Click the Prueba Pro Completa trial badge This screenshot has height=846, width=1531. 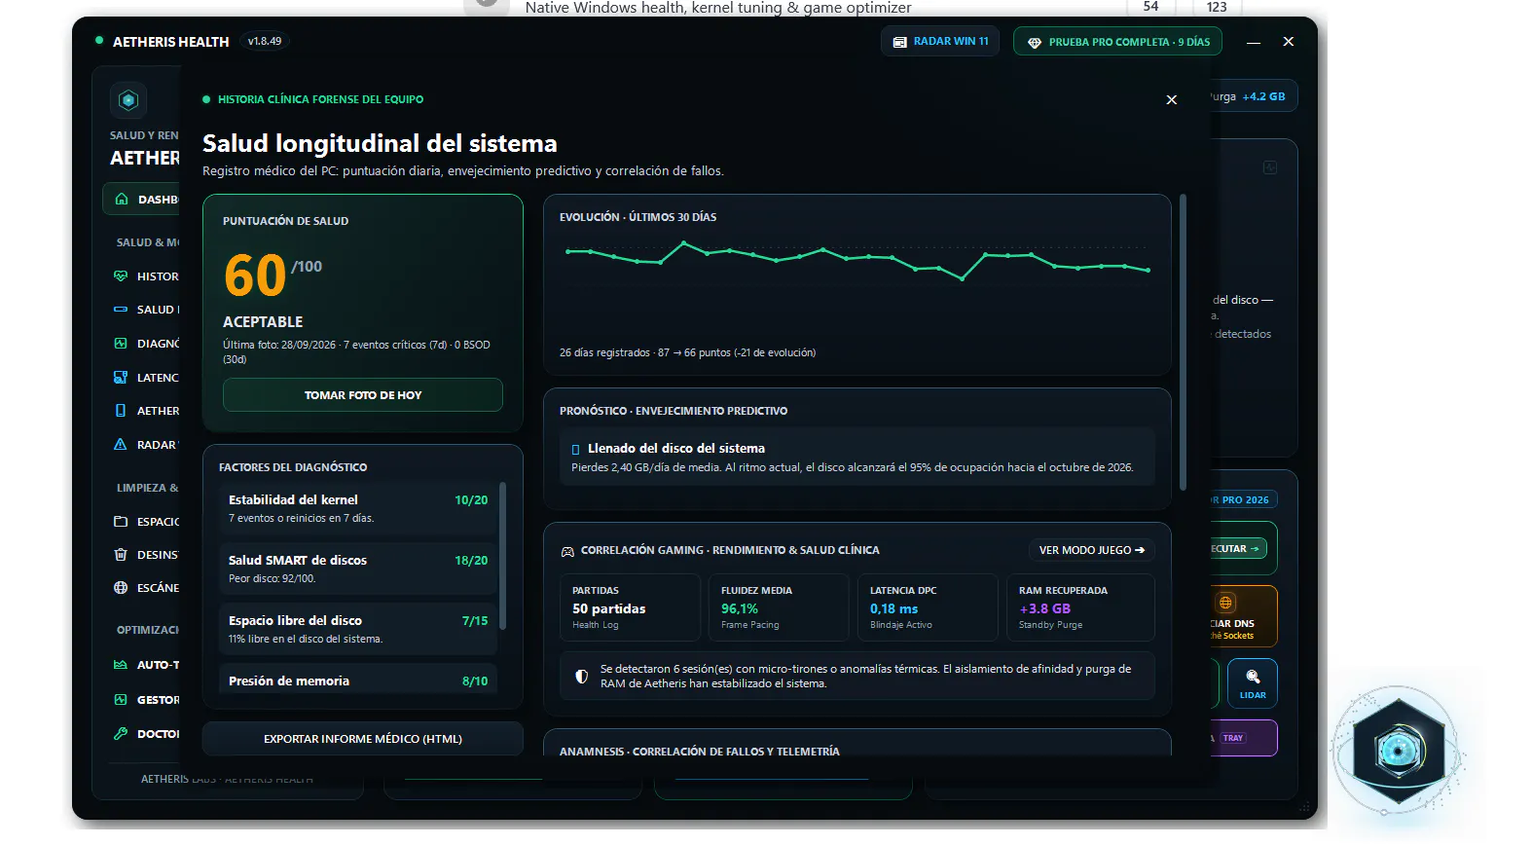[1117, 42]
